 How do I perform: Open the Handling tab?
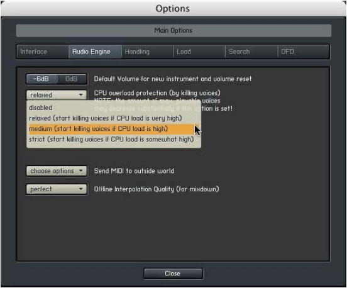[x=147, y=52]
